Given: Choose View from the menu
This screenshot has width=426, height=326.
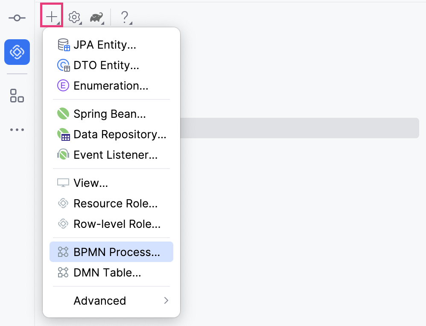Looking at the screenshot, I should tap(91, 183).
